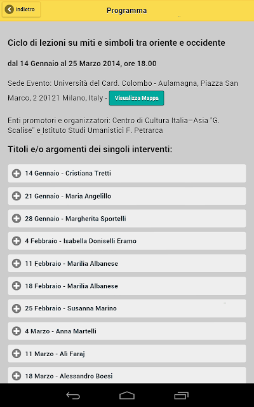Tap Android home navigation icon
The image size is (254, 407).
point(127,396)
